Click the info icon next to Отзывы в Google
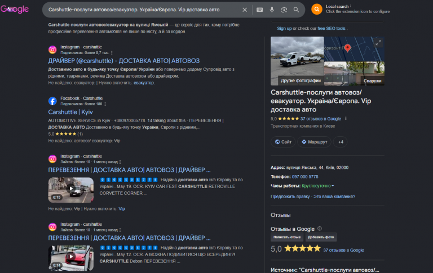 pyautogui.click(x=320, y=229)
